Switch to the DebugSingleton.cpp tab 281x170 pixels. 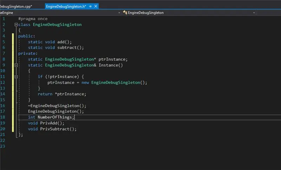[16, 6]
